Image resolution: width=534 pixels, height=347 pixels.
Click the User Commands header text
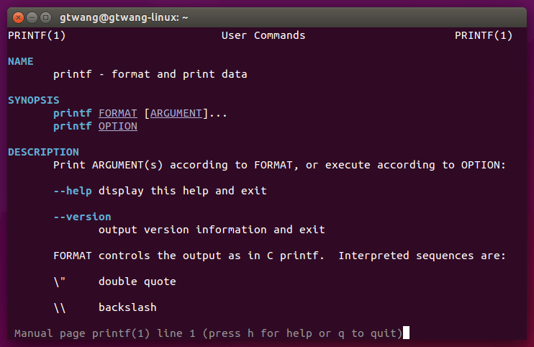tap(263, 35)
